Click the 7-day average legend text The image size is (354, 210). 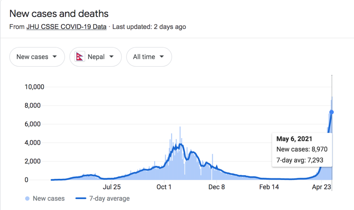(x=109, y=198)
